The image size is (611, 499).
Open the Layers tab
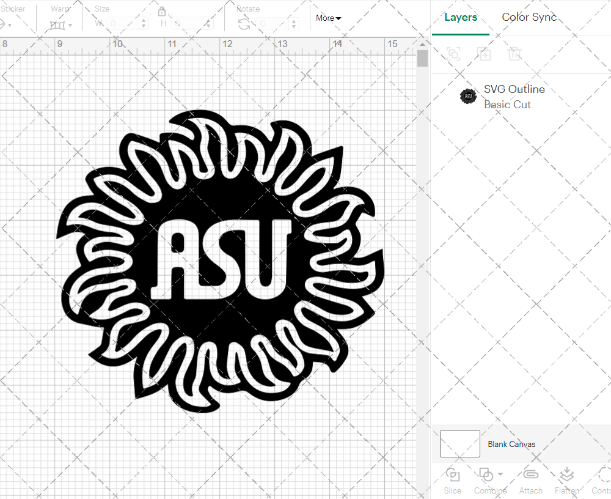[x=461, y=17]
